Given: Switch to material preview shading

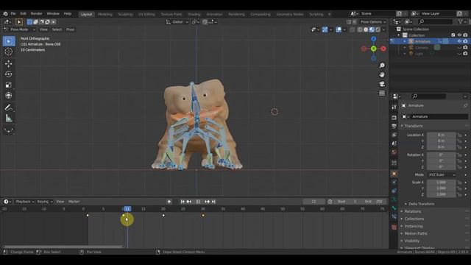Looking at the screenshot, I should [x=372, y=29].
